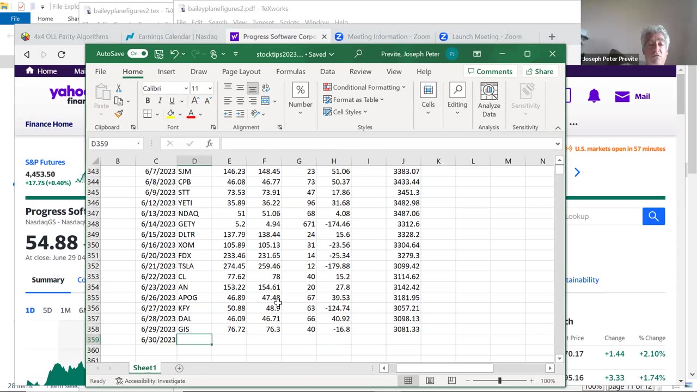Open Earnings Calendar Nasdaq browser tab
697x392 pixels.
tap(171, 36)
